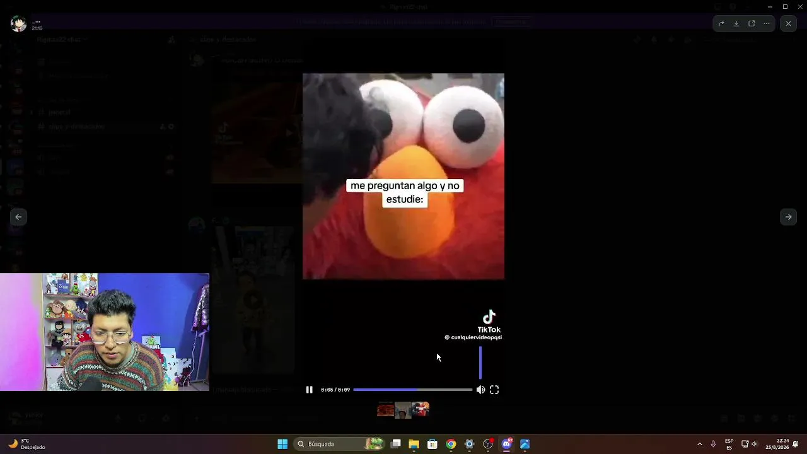The height and width of the screenshot is (454, 807).
Task: Maximize the Discord window
Action: [x=785, y=6]
